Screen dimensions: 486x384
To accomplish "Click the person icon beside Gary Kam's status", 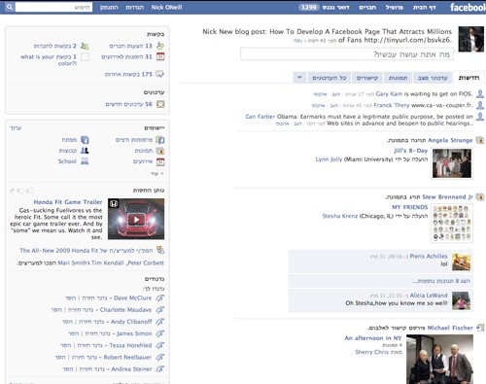I will (x=480, y=94).
